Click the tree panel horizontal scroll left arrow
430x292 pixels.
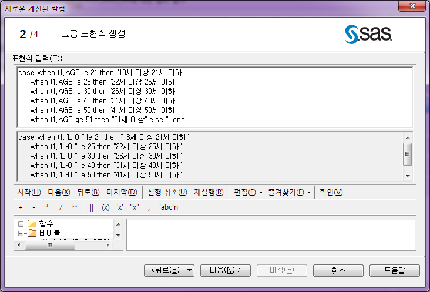click(x=19, y=245)
